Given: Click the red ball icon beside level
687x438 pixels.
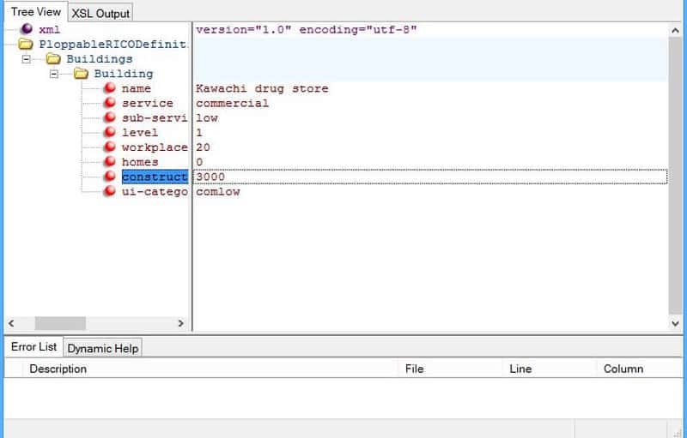Looking at the screenshot, I should tap(110, 133).
